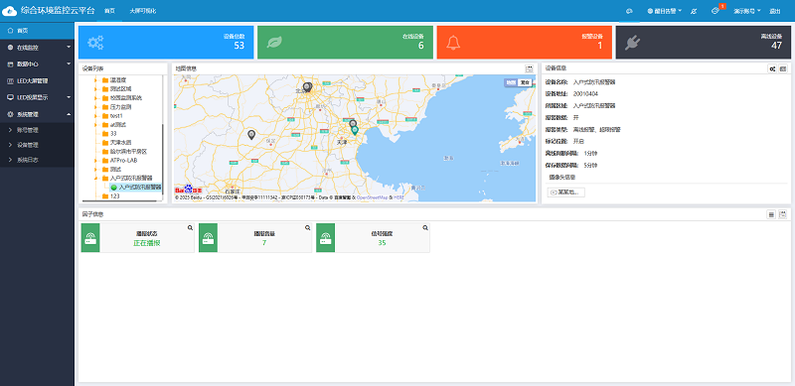Viewport: 795px width, 386px height.
Task: Open the daily alarm dropdown in header
Action: point(664,11)
